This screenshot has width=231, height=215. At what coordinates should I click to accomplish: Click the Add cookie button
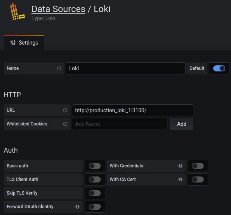[x=182, y=124]
